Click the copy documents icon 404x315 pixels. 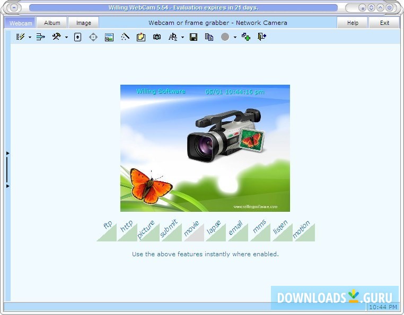click(209, 37)
